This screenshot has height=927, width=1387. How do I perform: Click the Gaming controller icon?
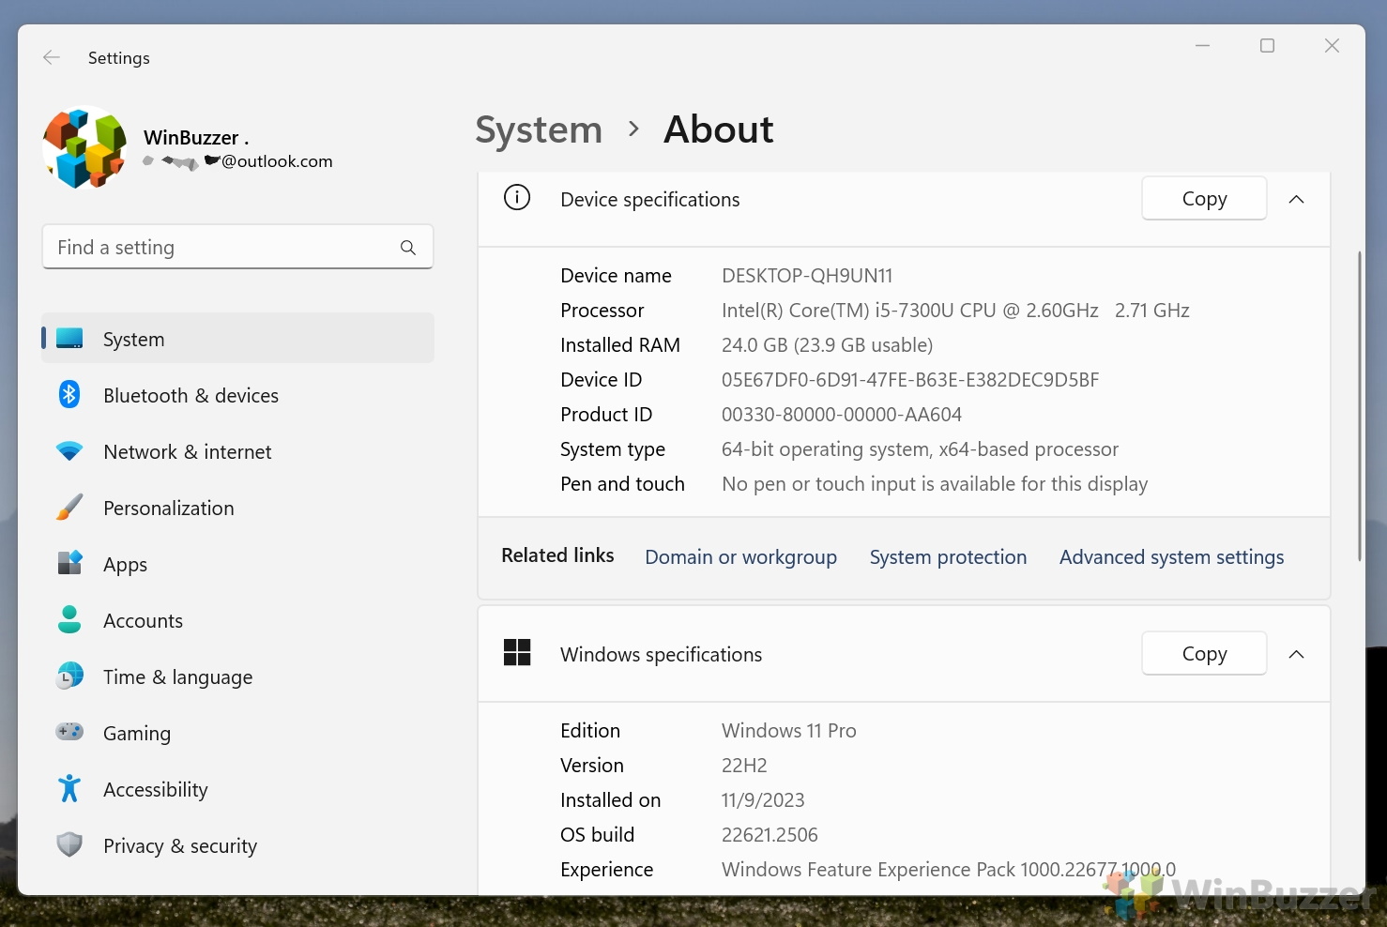69,731
